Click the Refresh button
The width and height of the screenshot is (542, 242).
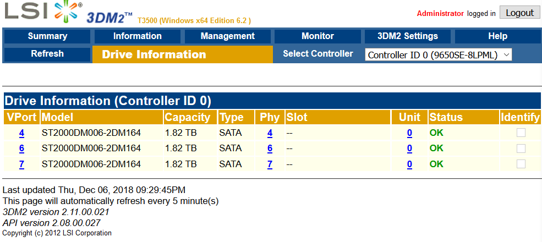(x=47, y=54)
